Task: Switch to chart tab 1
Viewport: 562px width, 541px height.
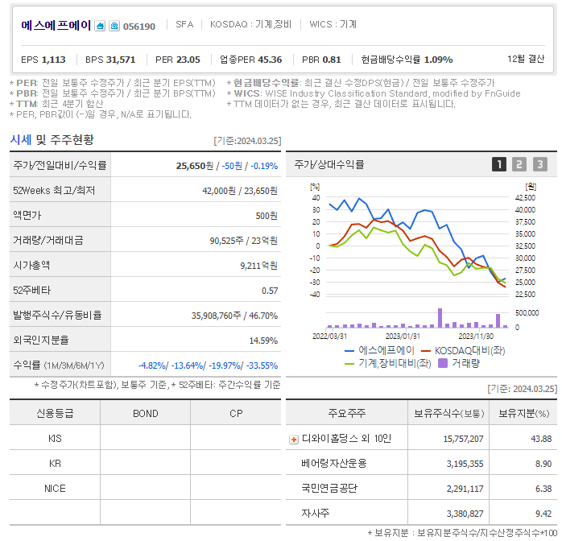Action: 499,164
